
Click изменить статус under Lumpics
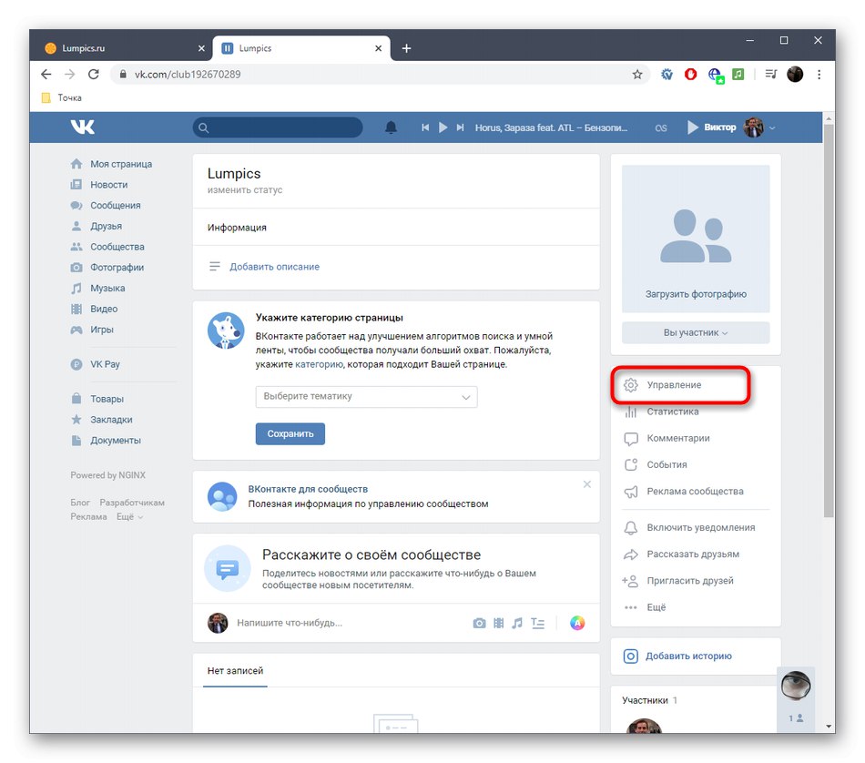[245, 189]
